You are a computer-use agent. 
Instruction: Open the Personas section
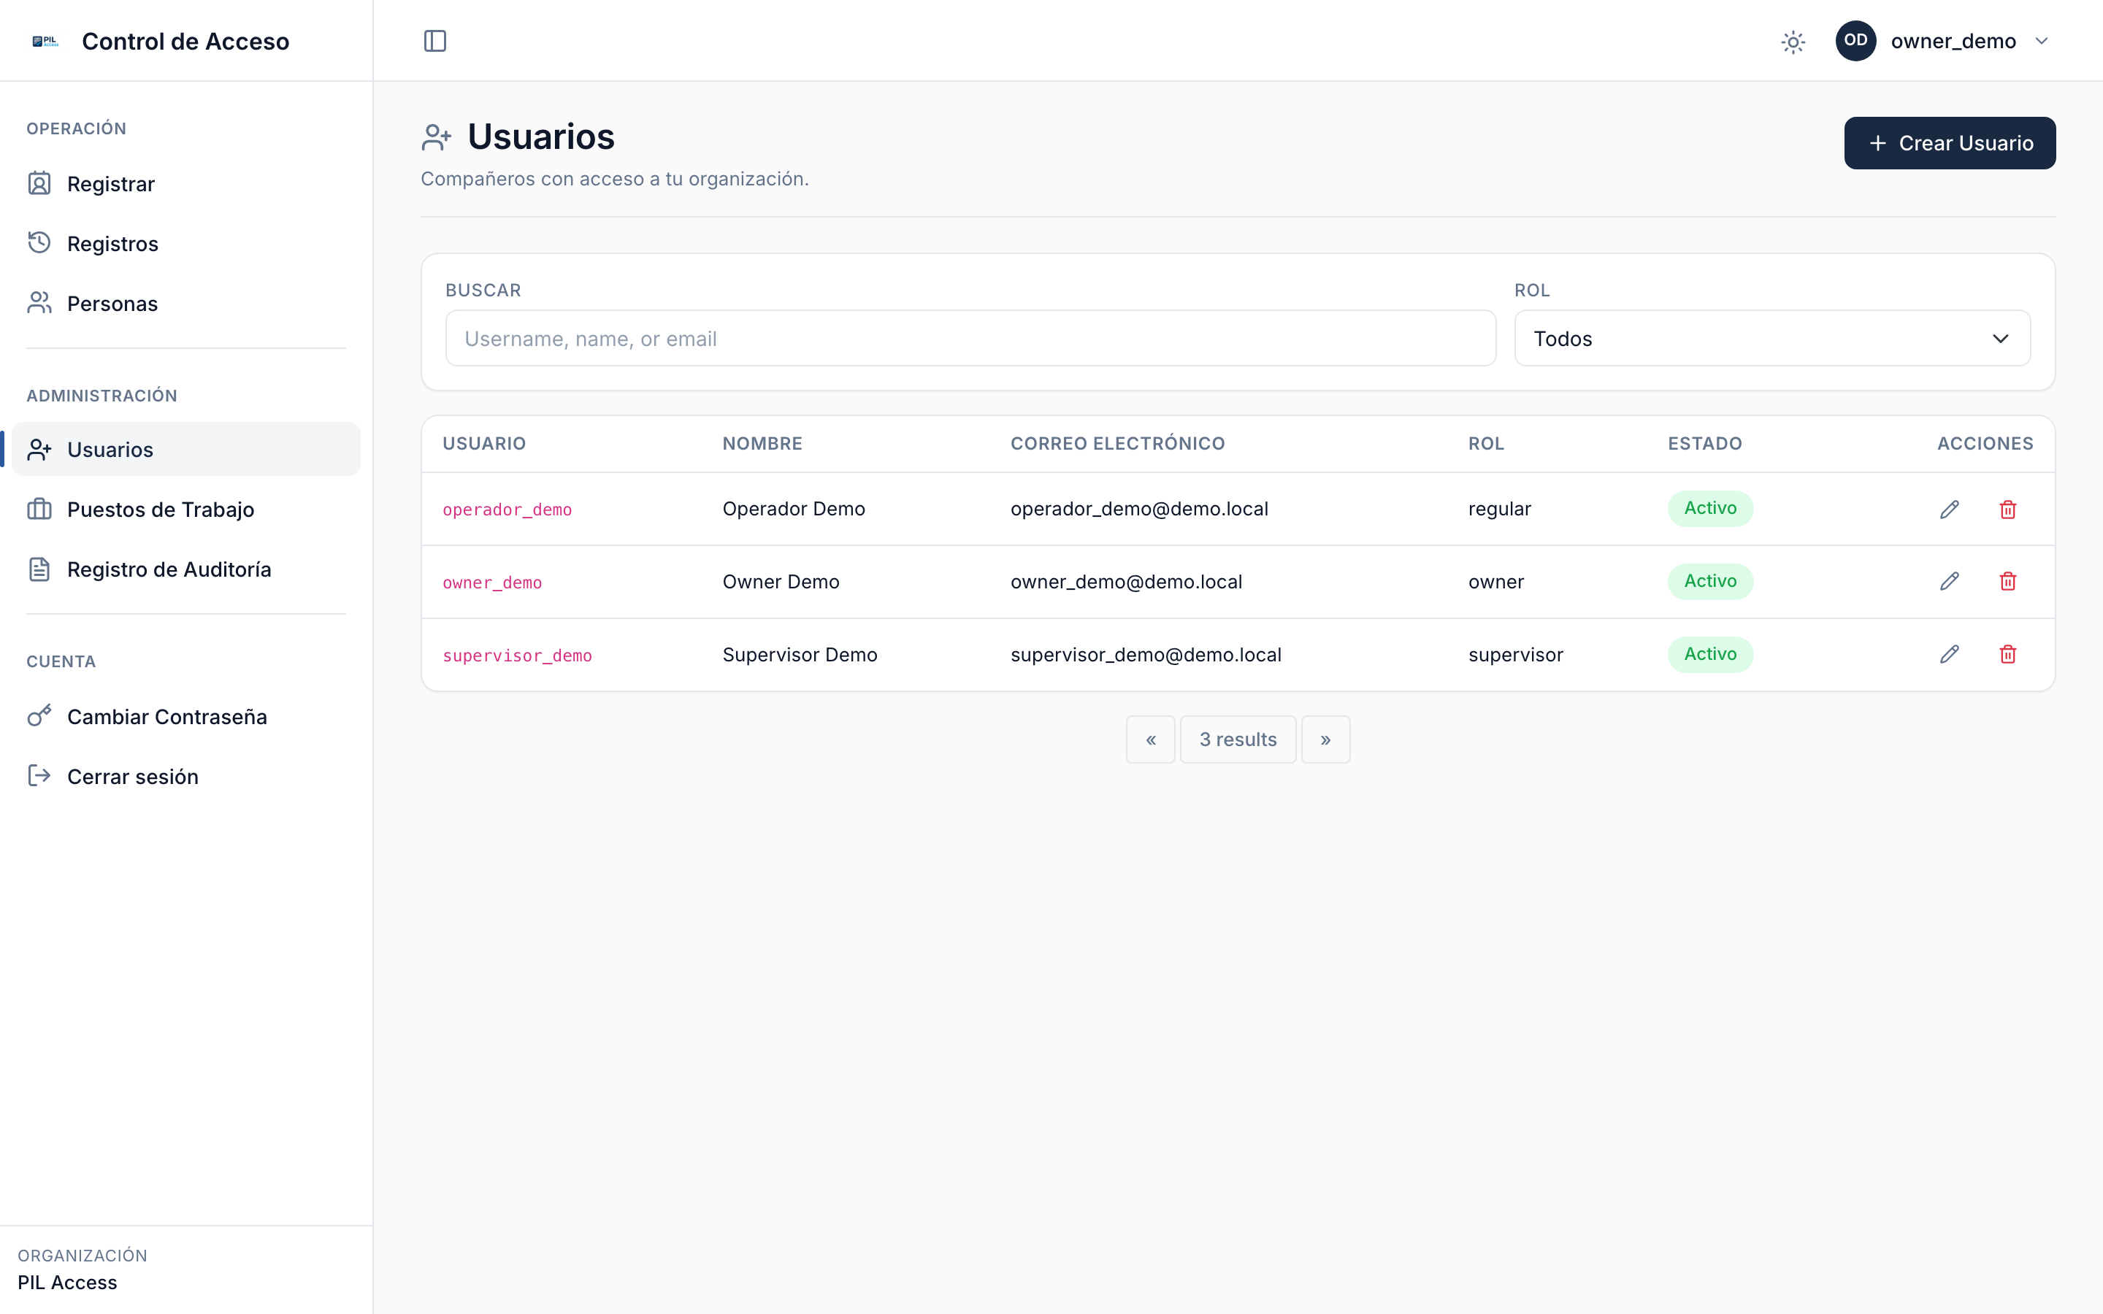click(x=186, y=303)
